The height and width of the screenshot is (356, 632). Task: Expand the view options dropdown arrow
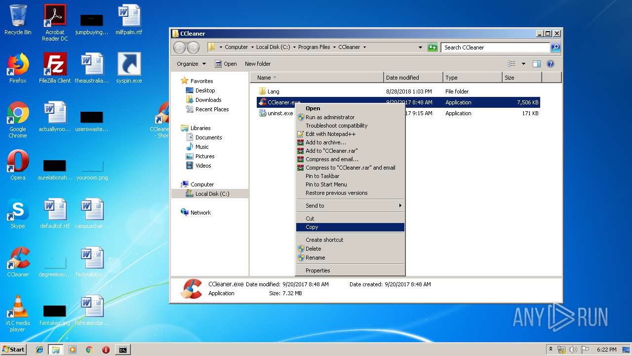[523, 64]
